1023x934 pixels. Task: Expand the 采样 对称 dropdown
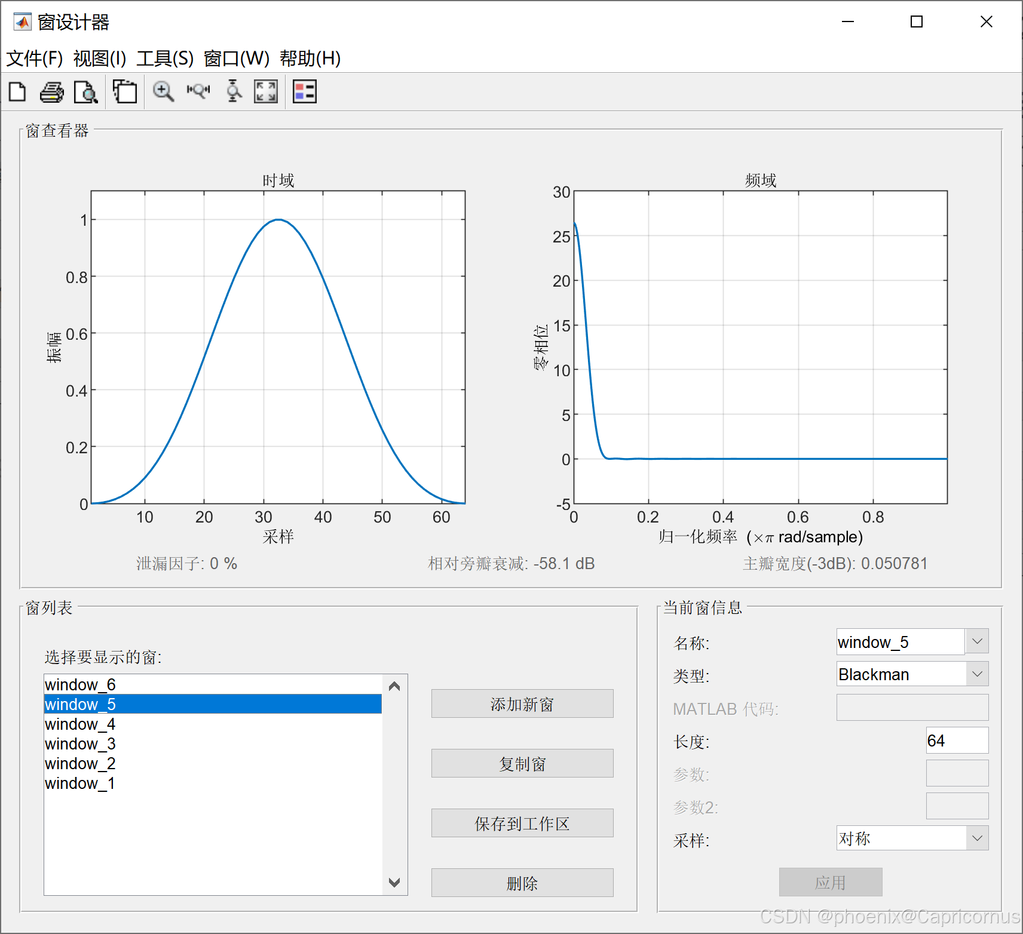pos(977,838)
